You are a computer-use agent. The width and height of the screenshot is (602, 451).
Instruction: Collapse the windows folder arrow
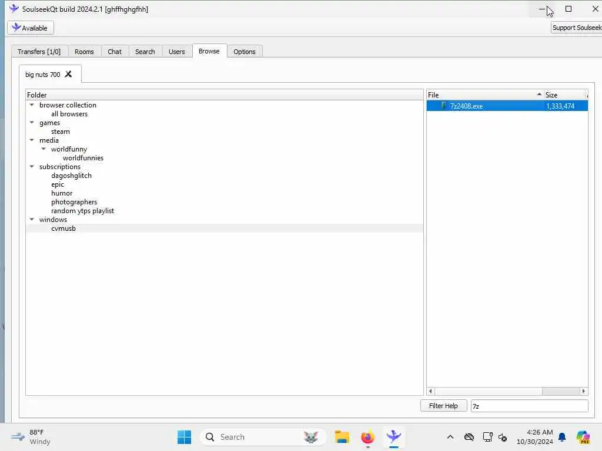(32, 220)
